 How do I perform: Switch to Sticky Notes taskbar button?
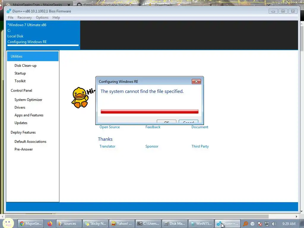point(95,224)
